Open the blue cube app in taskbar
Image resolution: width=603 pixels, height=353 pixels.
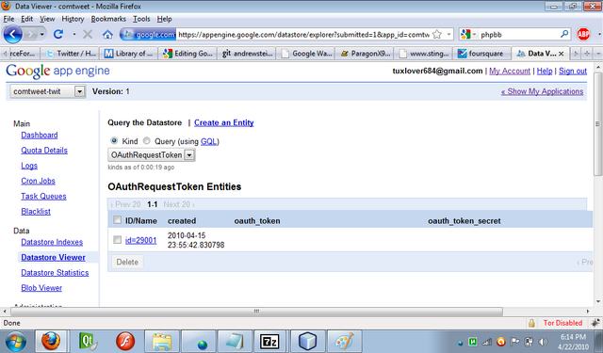pyautogui.click(x=307, y=341)
